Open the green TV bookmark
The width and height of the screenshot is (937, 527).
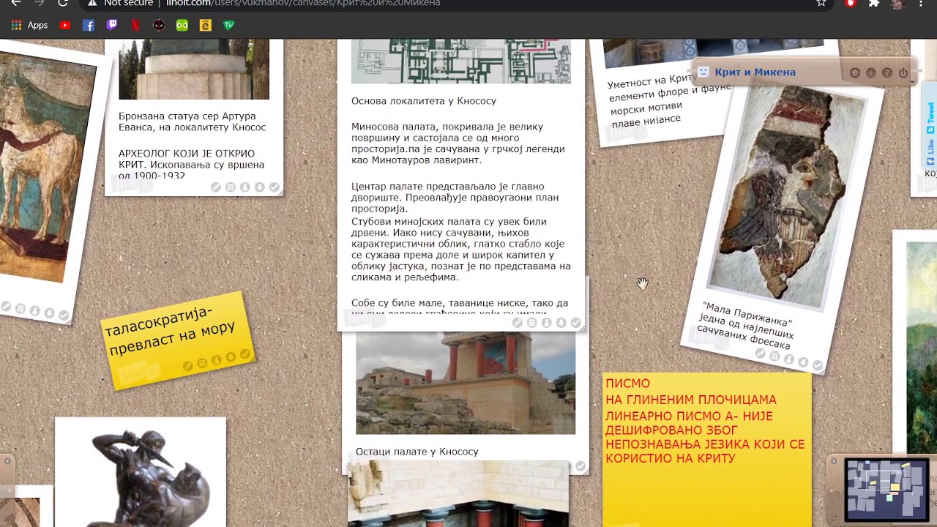point(229,25)
